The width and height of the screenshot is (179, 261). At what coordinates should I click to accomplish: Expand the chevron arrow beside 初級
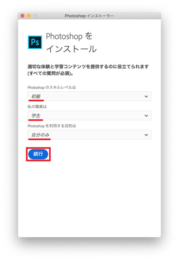click(146, 96)
